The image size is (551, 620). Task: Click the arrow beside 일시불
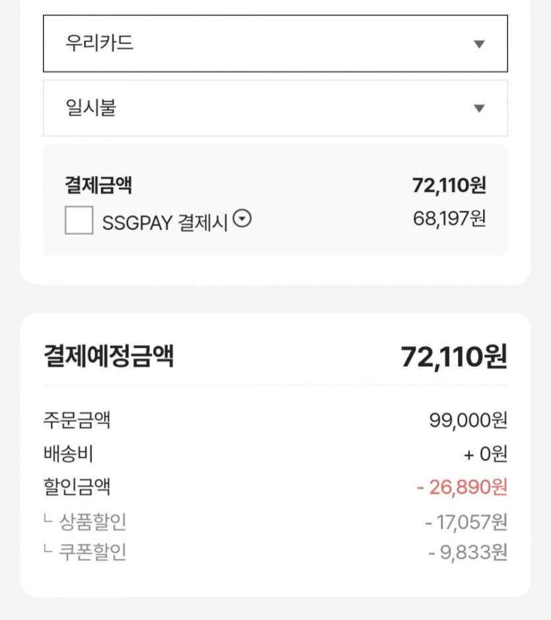point(480,109)
